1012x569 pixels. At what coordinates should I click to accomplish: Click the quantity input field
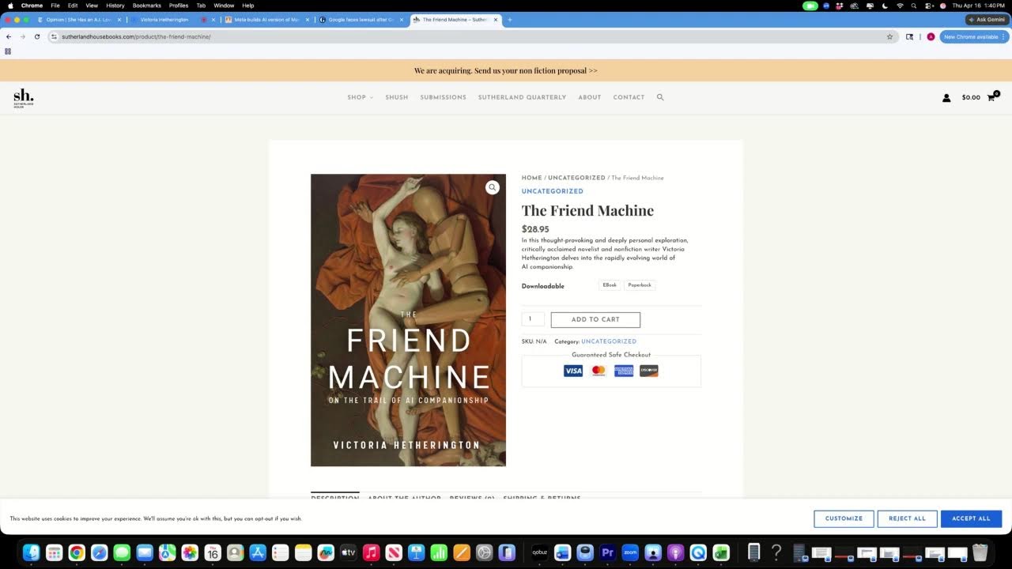pyautogui.click(x=533, y=319)
